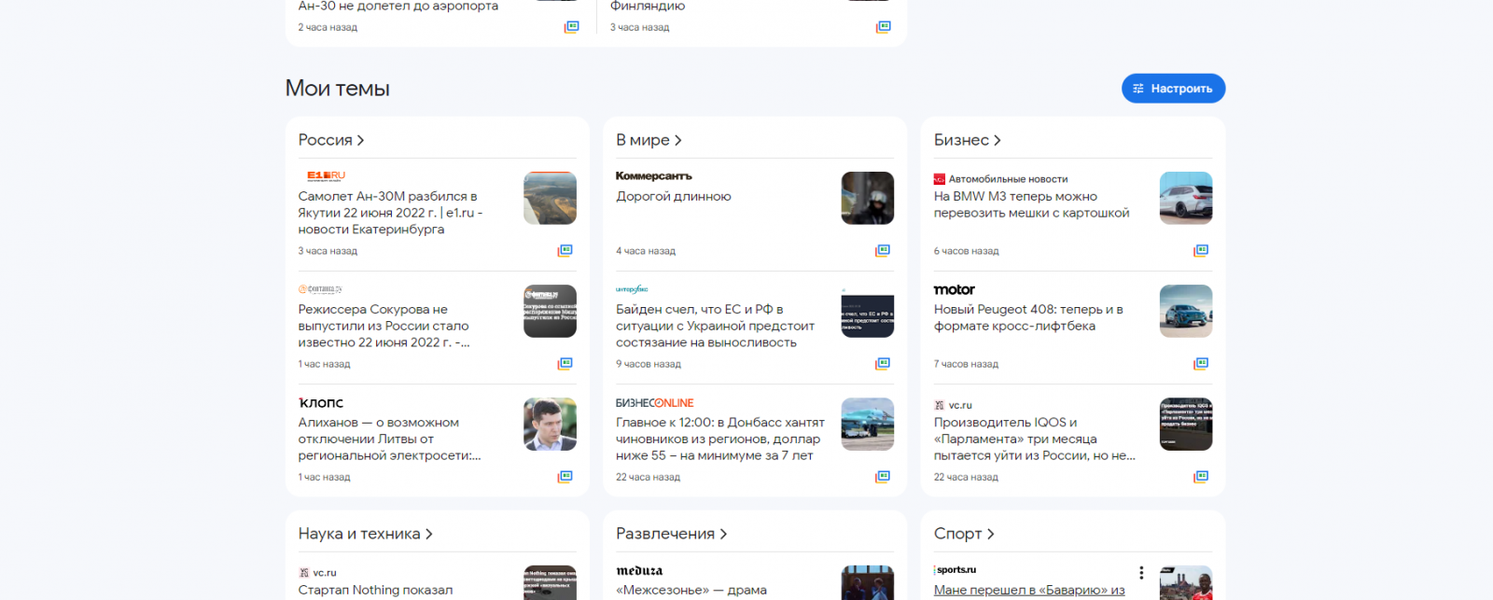This screenshot has height=600, width=1493.
Task: Open full coverage for the Ан-30М crash story
Action: (x=565, y=250)
